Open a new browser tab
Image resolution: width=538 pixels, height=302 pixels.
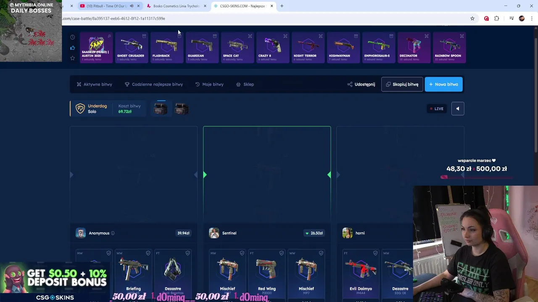pos(282,6)
